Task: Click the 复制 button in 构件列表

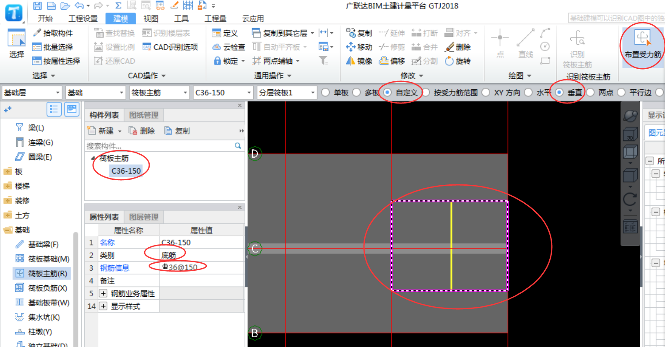Action: click(177, 131)
